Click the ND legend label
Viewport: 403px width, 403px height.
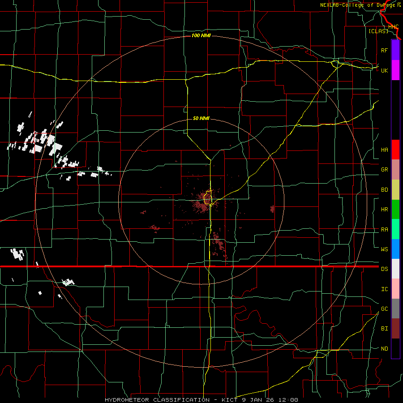tap(384, 349)
